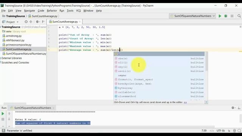
Task: Click the down arrow in Run panel
Action: 9,119
